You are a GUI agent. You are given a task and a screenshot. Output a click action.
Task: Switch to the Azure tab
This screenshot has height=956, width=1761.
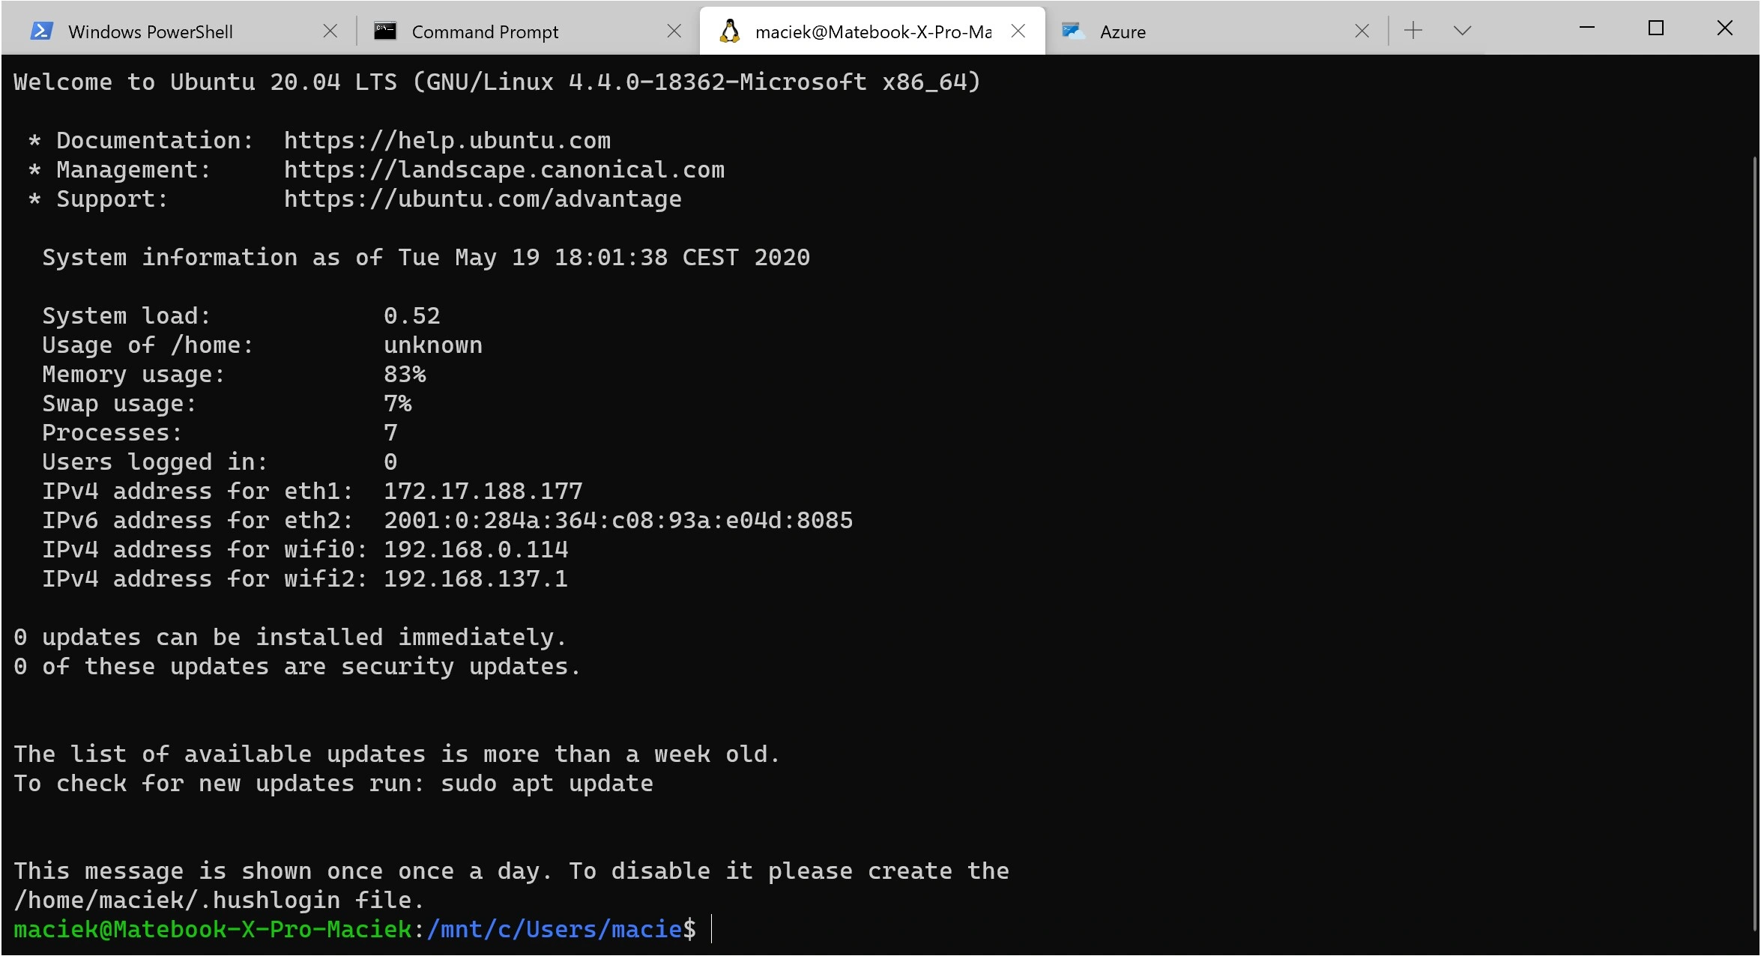pyautogui.click(x=1215, y=31)
